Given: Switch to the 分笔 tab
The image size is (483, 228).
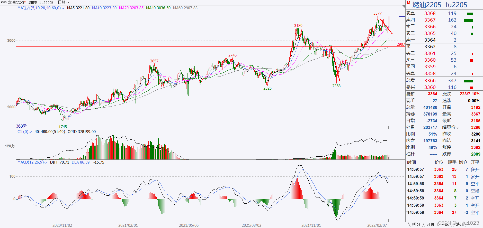Looking at the screenshot, I should coord(445,224).
